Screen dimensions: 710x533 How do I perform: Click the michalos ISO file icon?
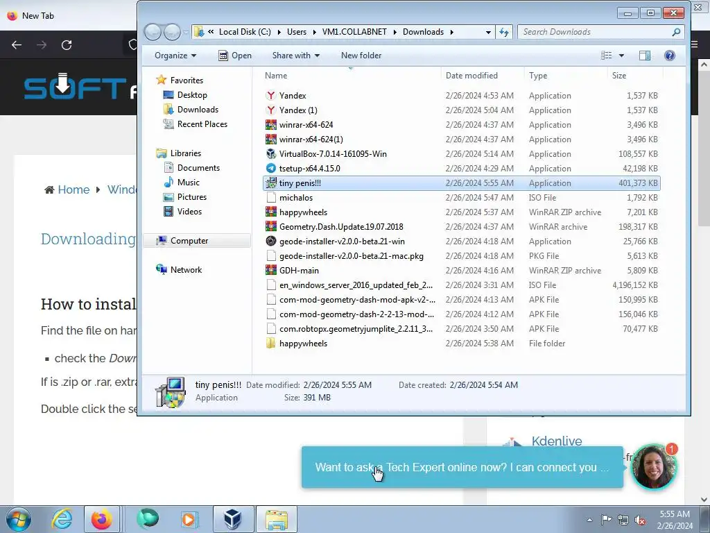click(271, 198)
